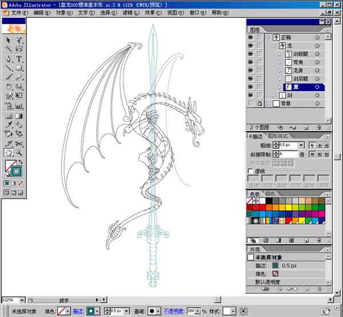Pick the yellow swatch in 色板 panel
This screenshot has height=317, width=343.
pos(288,207)
